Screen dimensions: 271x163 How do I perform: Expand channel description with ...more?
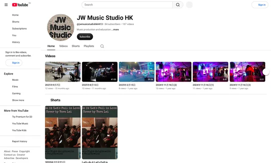(x=115, y=30)
